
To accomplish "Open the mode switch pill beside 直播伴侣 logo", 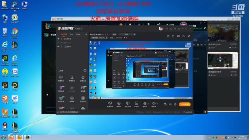I will 79,28.
